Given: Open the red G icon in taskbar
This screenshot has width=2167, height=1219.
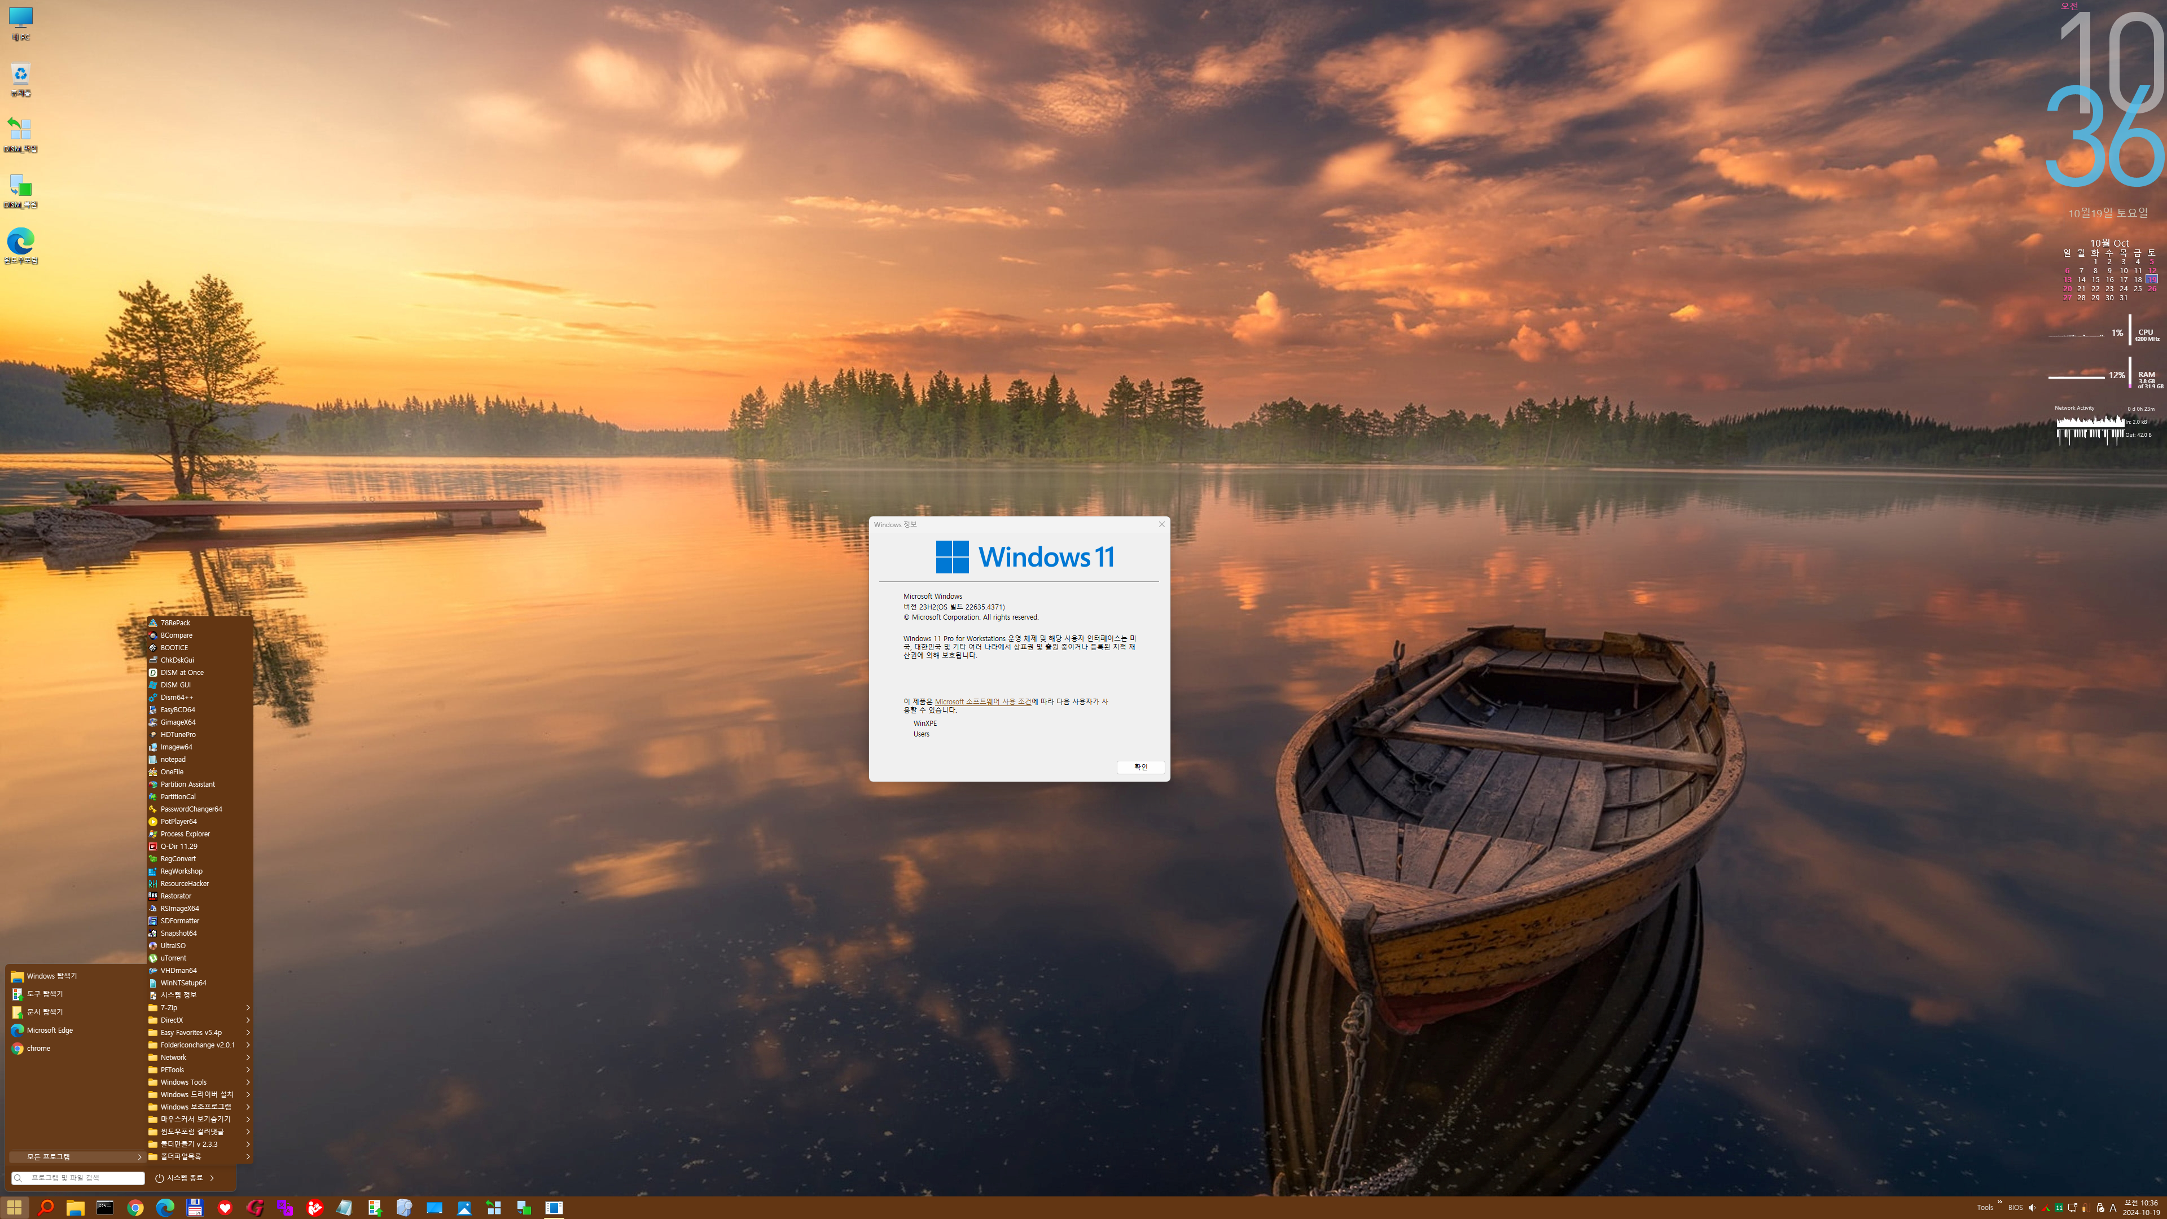Looking at the screenshot, I should [255, 1207].
